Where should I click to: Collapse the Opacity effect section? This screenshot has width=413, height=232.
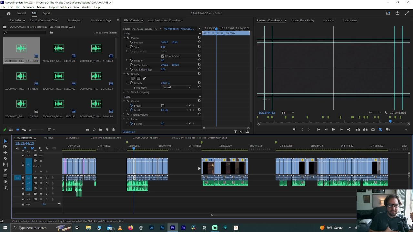(x=124, y=74)
